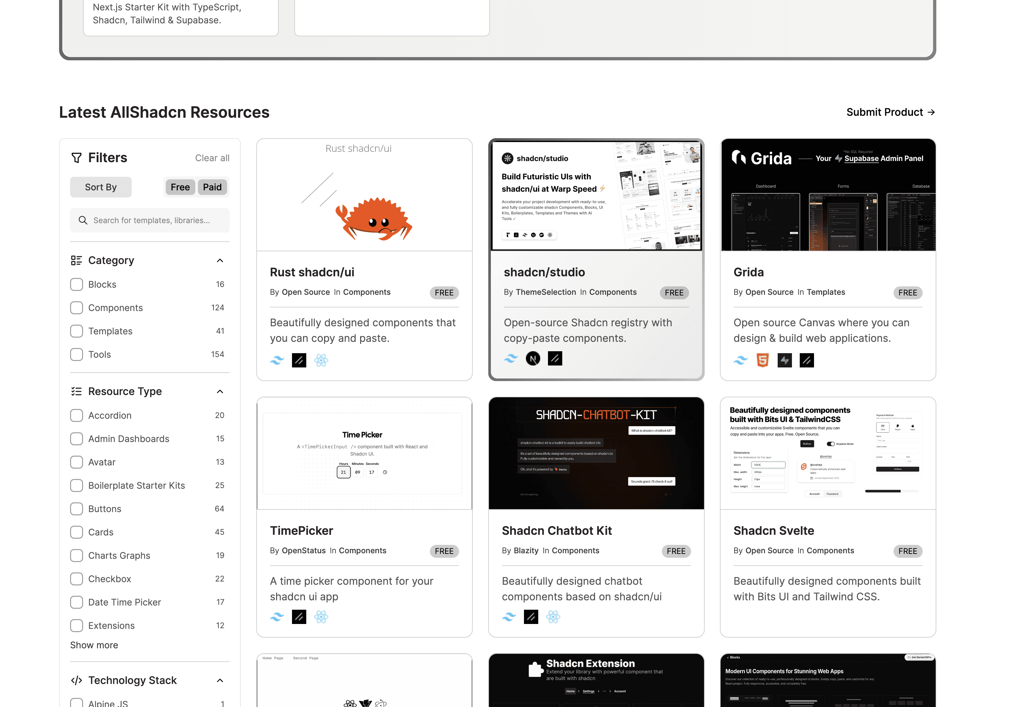The image size is (1009, 707).
Task: Click the Next.js icon on shadcn/studio card
Action: pyautogui.click(x=533, y=359)
